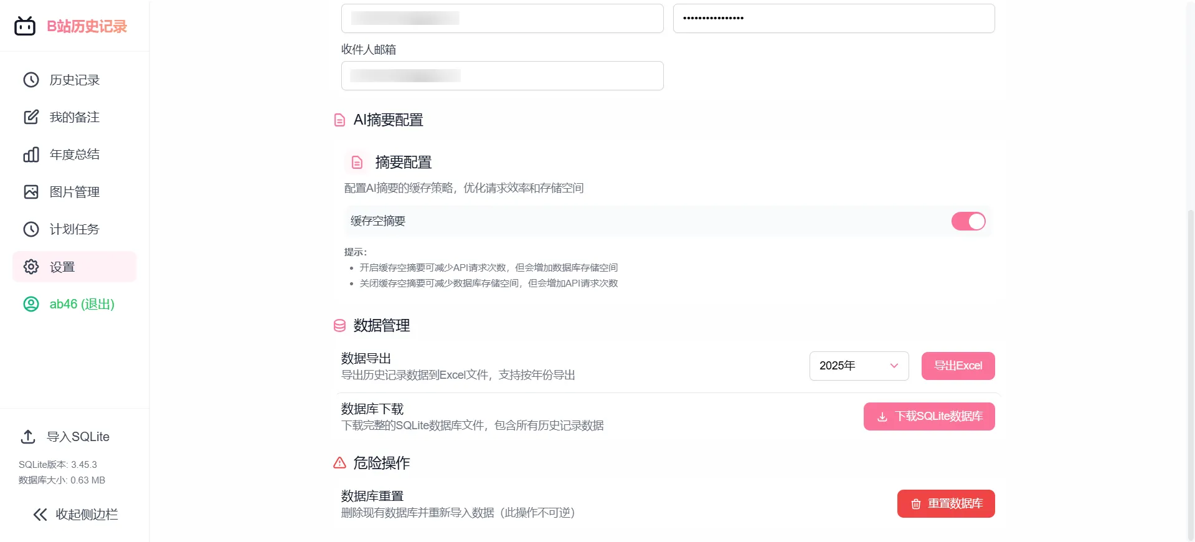
Task: Open the 2025年 year dropdown
Action: [859, 366]
